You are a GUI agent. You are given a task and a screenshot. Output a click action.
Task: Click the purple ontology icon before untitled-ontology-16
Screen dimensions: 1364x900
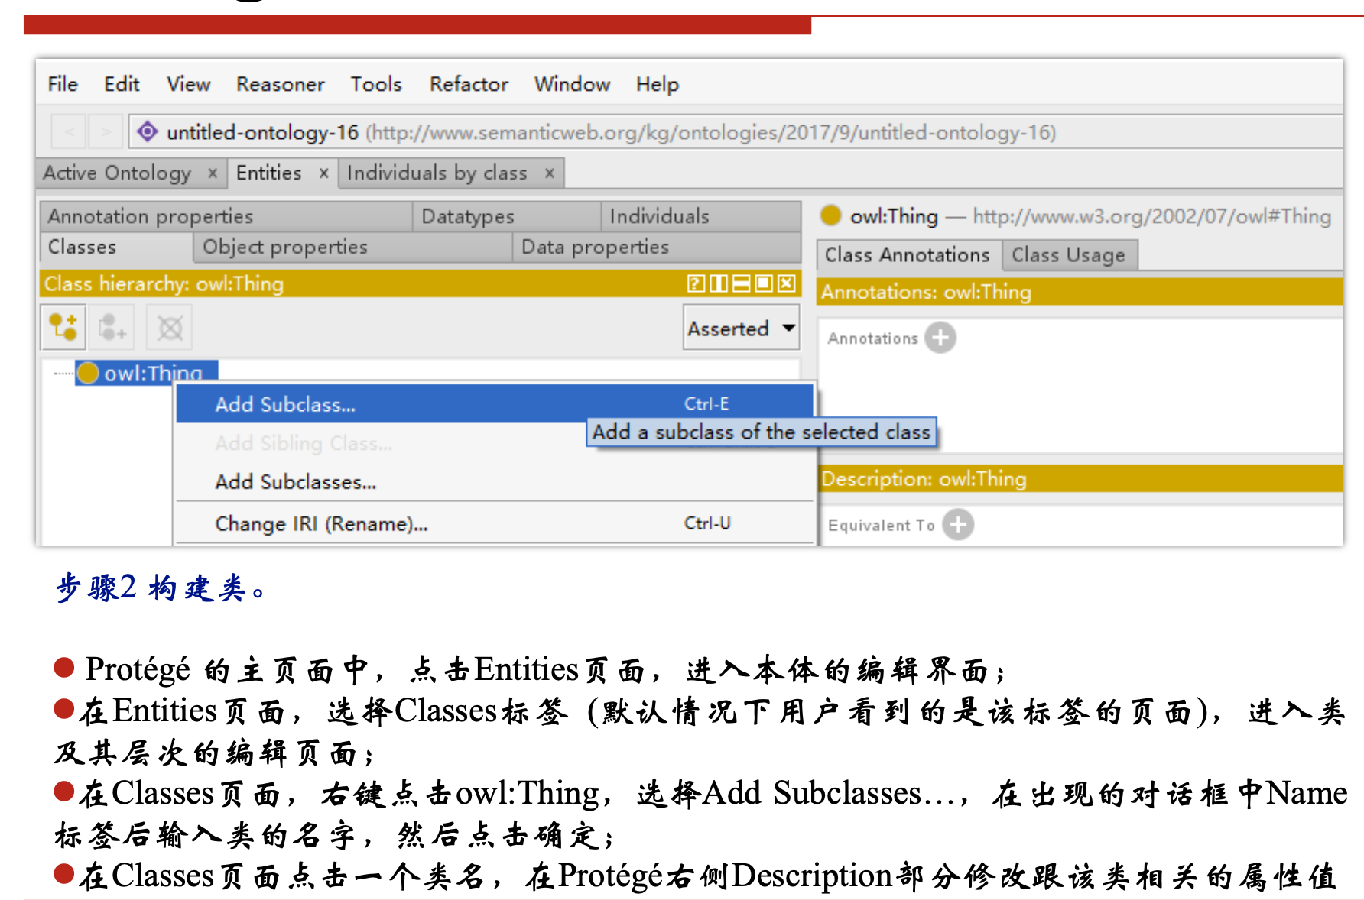click(x=148, y=131)
